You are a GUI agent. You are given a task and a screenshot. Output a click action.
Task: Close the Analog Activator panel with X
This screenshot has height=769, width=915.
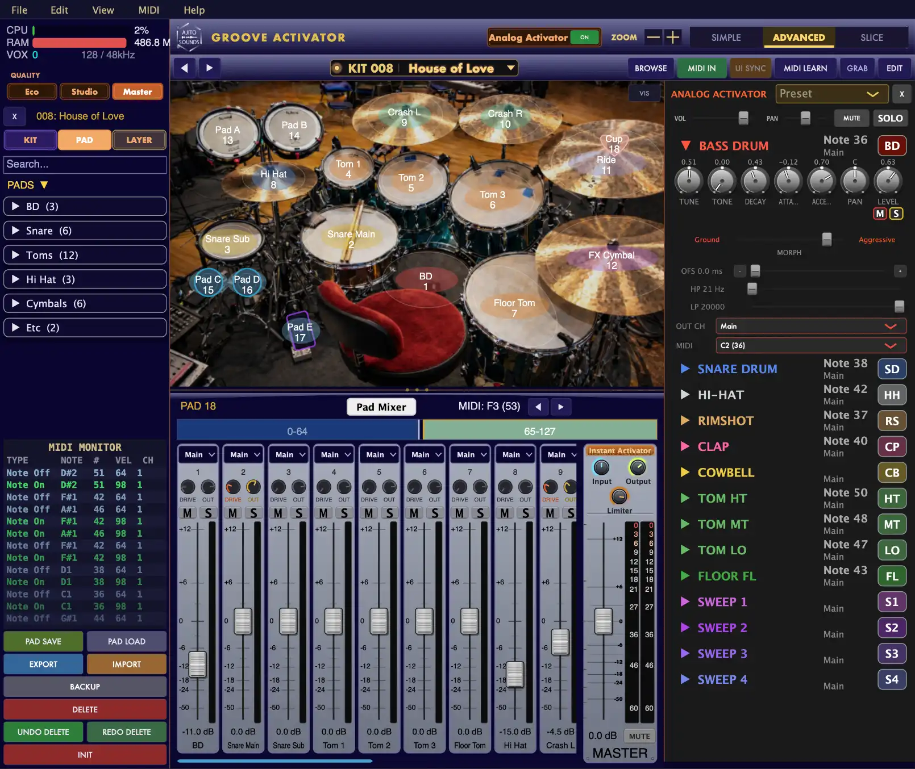point(902,94)
